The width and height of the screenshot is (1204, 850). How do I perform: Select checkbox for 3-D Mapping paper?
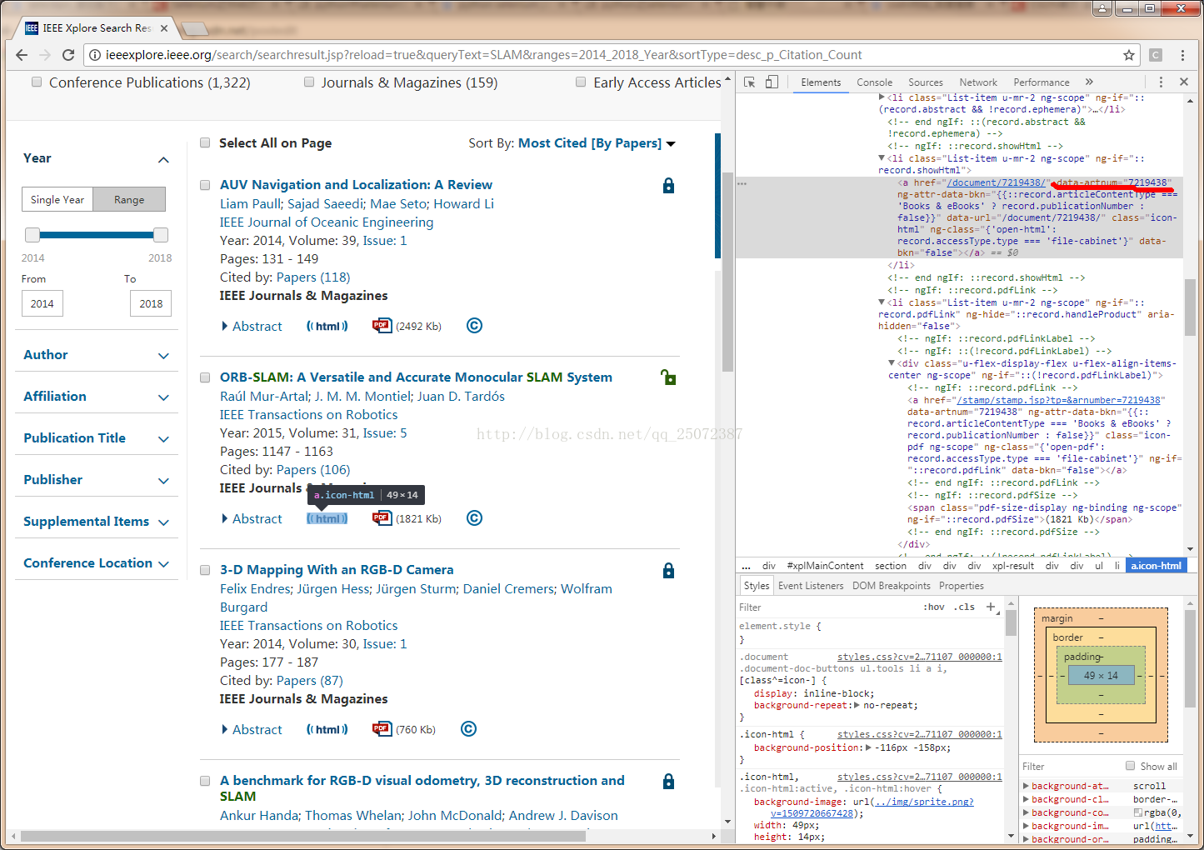pos(205,570)
